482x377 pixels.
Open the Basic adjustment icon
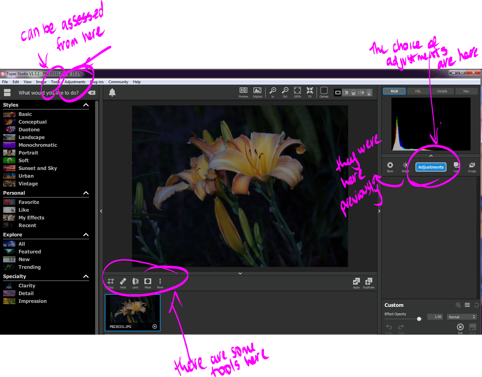click(x=390, y=167)
